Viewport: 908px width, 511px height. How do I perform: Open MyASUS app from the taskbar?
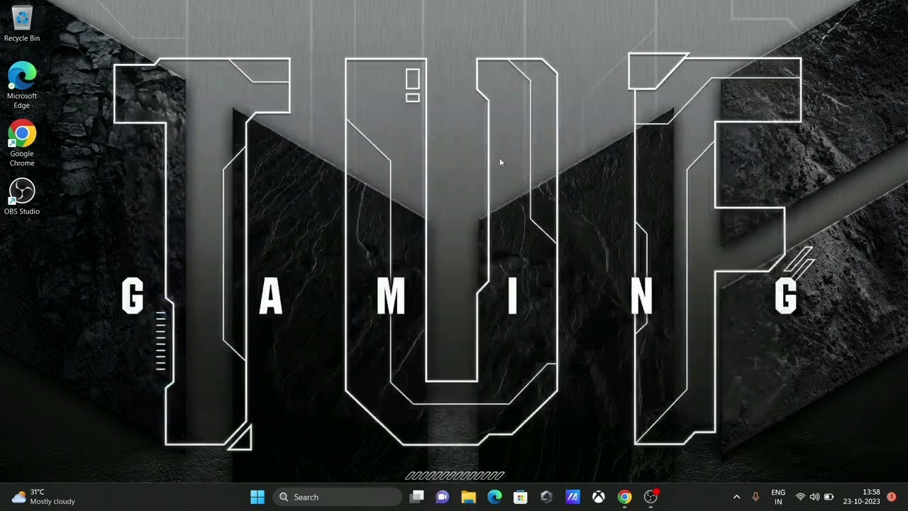[x=572, y=497]
